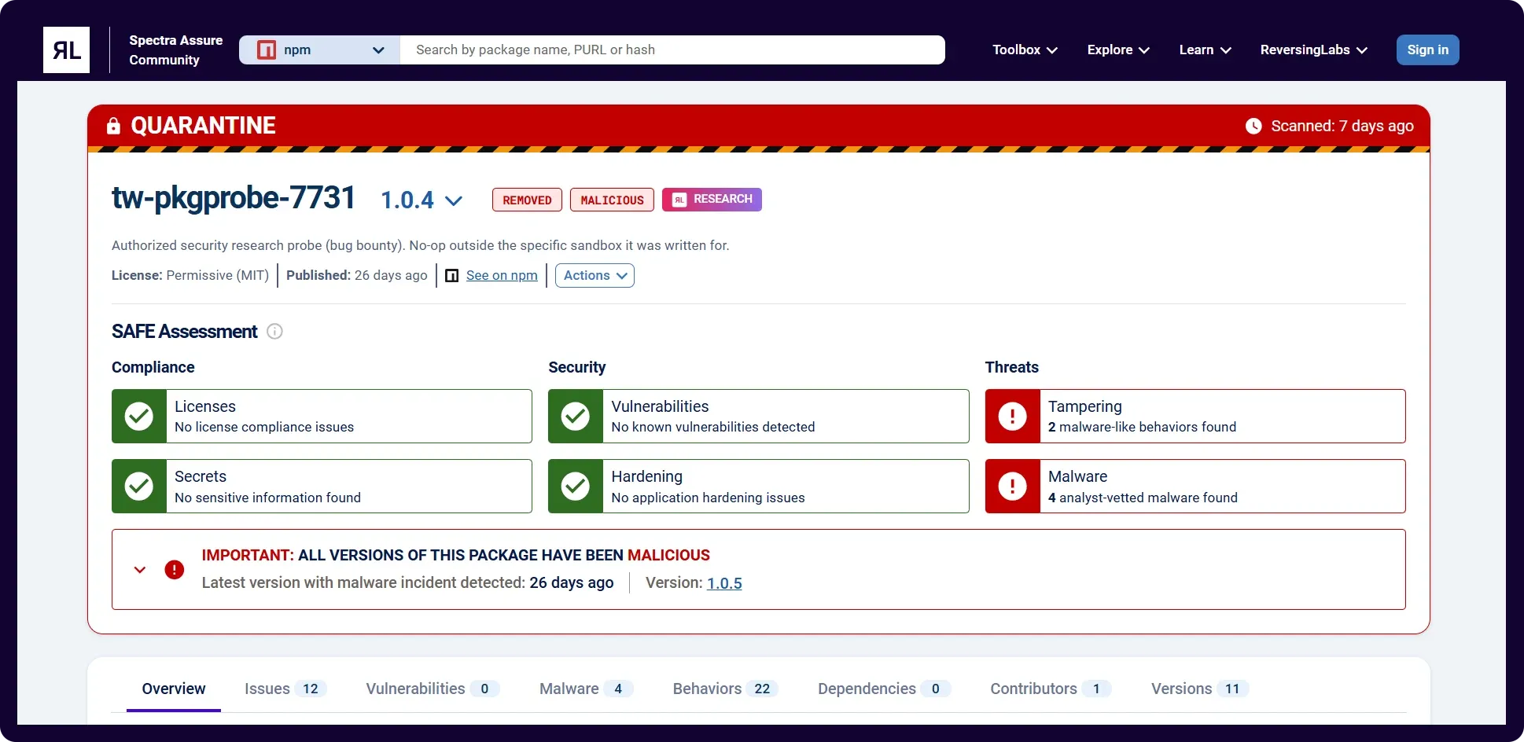Open the Actions dropdown

click(595, 276)
